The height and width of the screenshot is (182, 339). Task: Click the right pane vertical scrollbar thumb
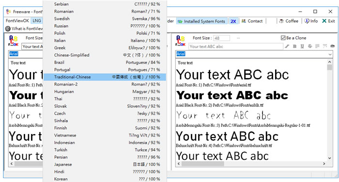pyautogui.click(x=329, y=67)
